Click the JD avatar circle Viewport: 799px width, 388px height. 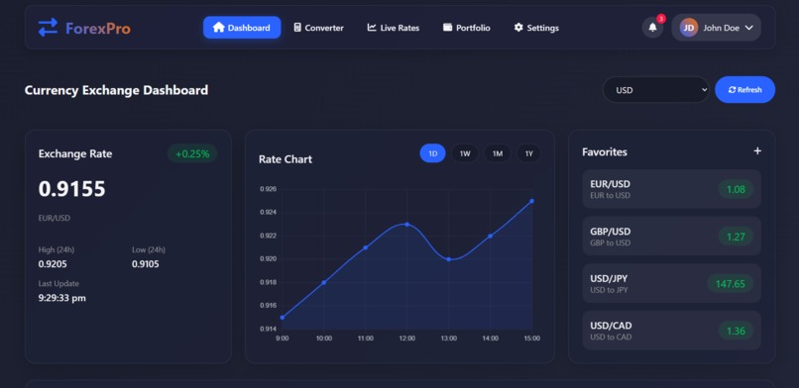(x=688, y=28)
